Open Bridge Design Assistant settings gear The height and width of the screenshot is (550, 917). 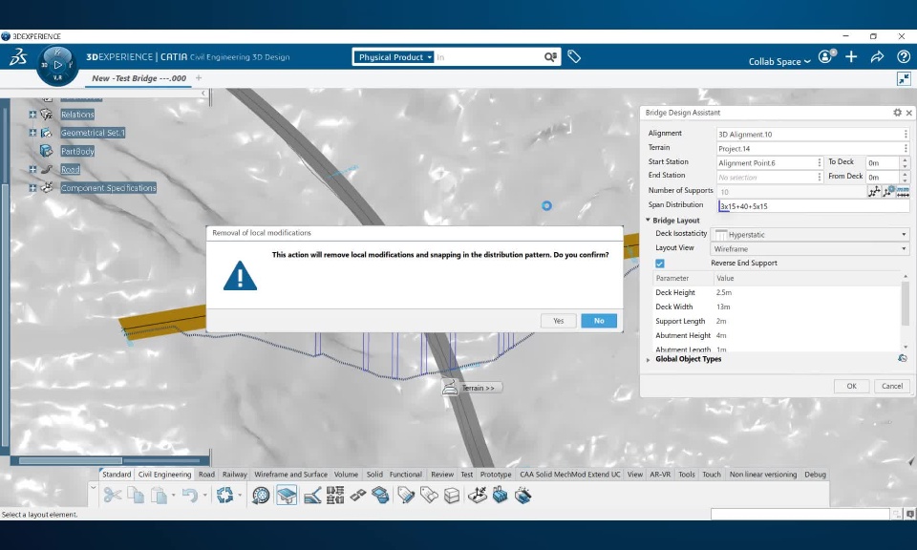point(897,113)
